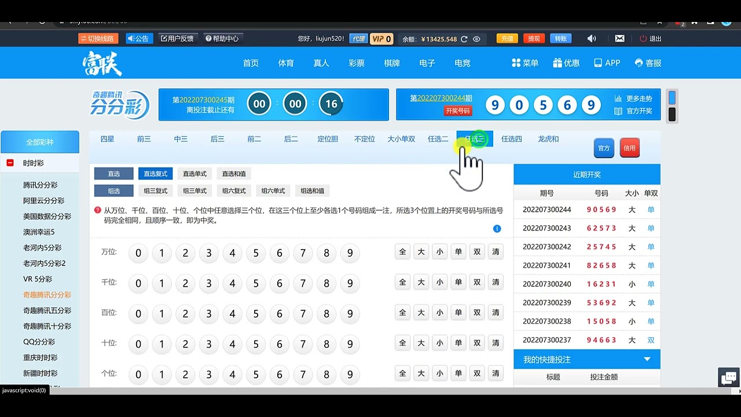Click 转账 transfer button

pos(560,39)
